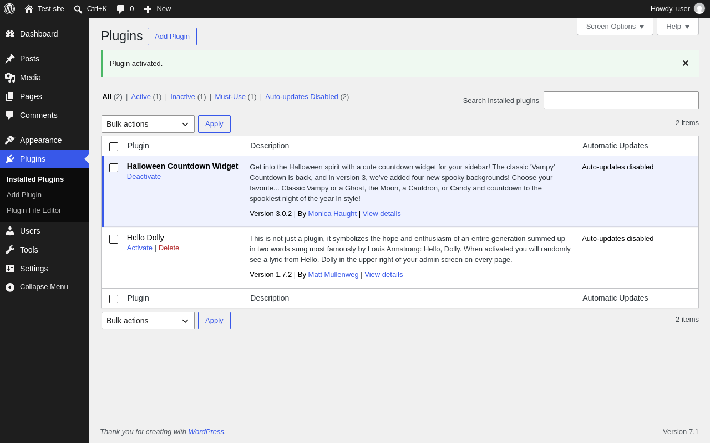Check the Hello Dolly checkbox
The height and width of the screenshot is (443, 710).
[114, 239]
